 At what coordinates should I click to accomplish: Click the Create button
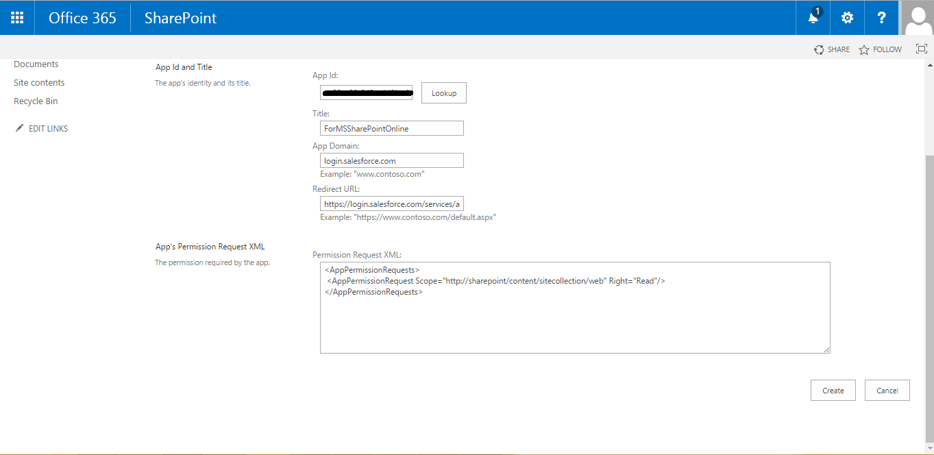click(833, 390)
